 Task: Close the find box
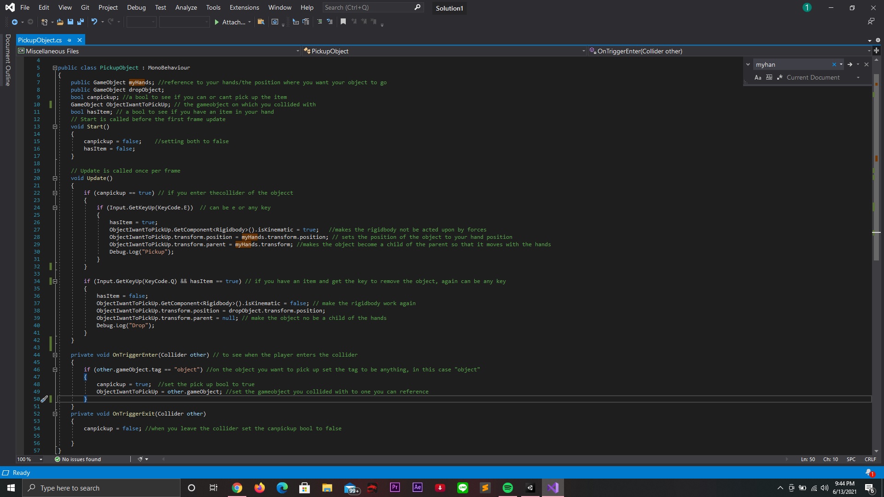[x=867, y=64]
